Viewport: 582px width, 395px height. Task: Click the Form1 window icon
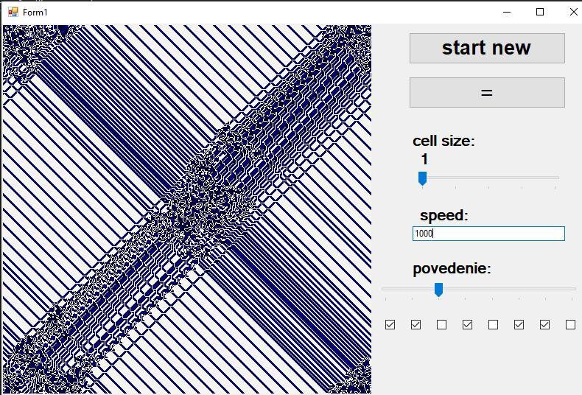pyautogui.click(x=13, y=13)
